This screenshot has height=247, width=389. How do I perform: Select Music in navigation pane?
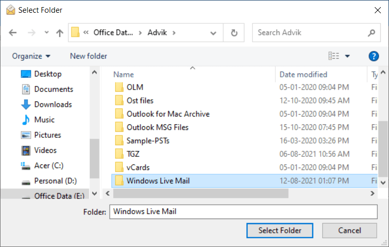(44, 120)
